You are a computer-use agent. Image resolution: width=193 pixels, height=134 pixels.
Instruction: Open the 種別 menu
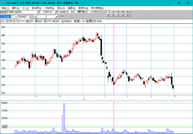click(x=16, y=8)
